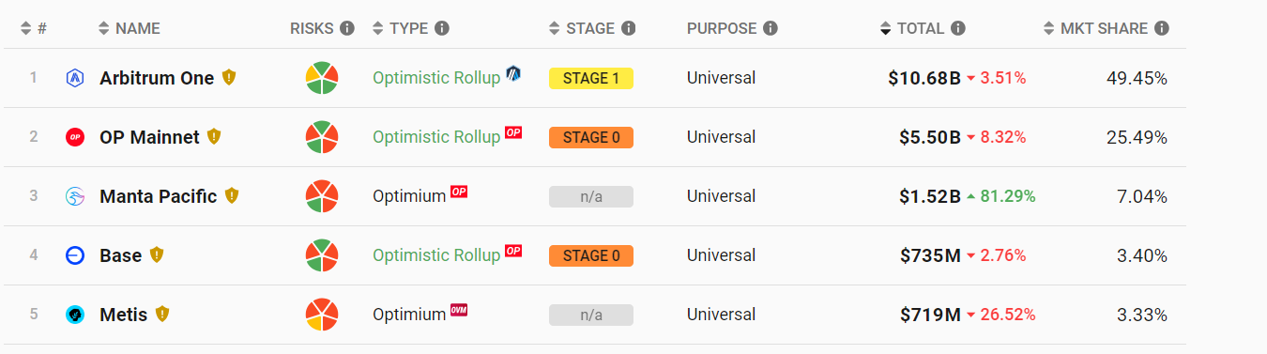Click the STAGE 1 badge for Arbitrum One
The image size is (1267, 354).
click(x=591, y=79)
